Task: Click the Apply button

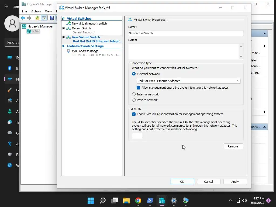Action: (x=235, y=181)
